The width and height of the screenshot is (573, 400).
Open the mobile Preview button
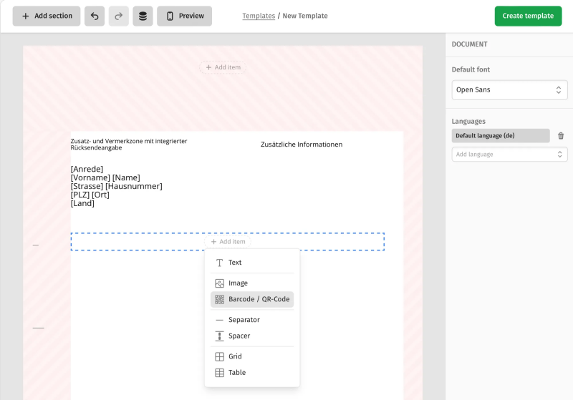[x=184, y=16]
